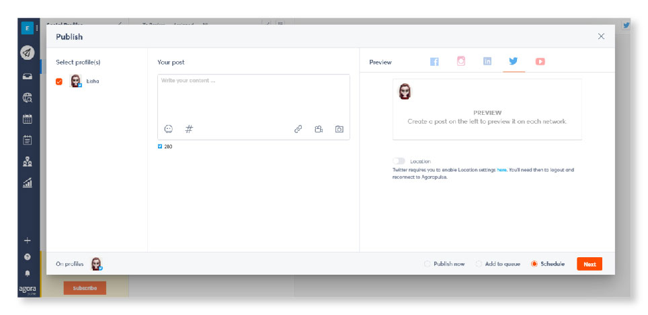
Task: Select the Add to queue option
Action: (498, 264)
